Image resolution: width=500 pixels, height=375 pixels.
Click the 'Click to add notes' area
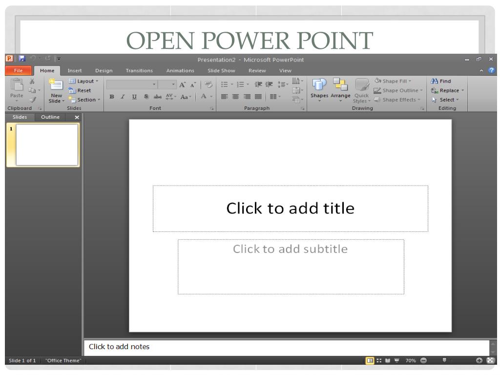(x=286, y=347)
